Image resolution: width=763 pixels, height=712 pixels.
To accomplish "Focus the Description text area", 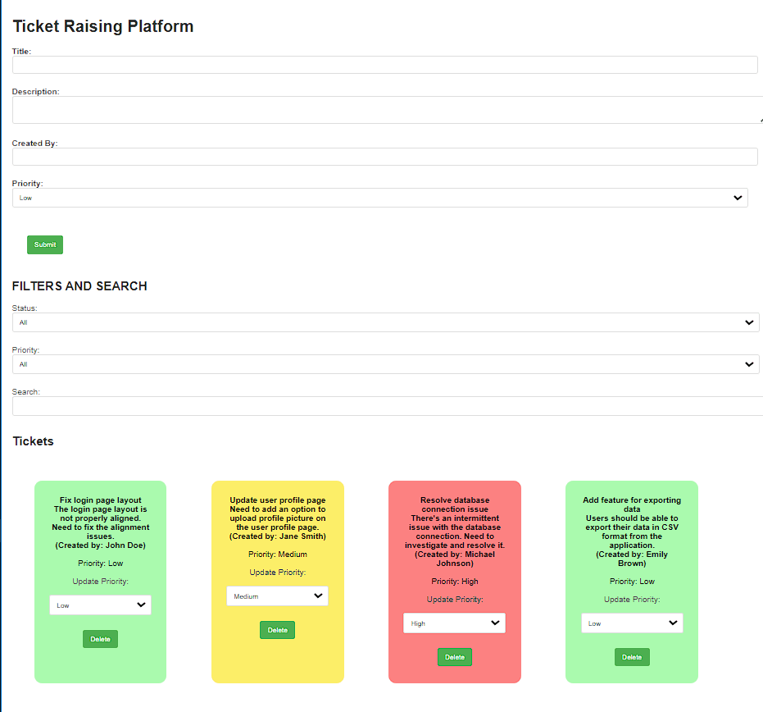I will pos(386,110).
